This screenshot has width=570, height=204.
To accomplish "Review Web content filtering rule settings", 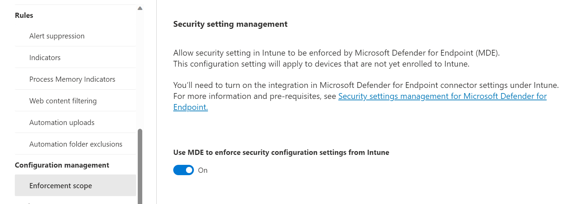I will coord(63,101).
